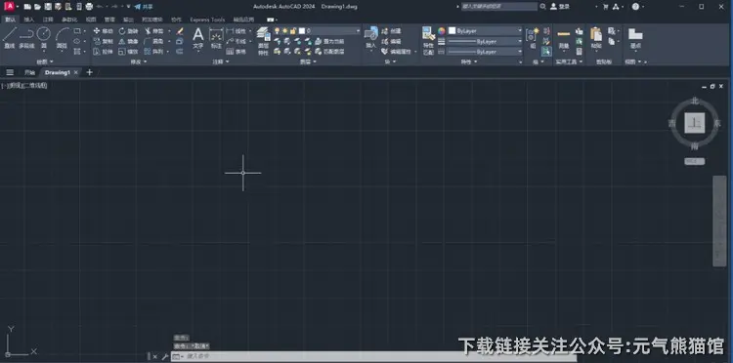The width and height of the screenshot is (733, 363).
Task: Expand the 注释 (Annotation) panel
Action: (221, 61)
